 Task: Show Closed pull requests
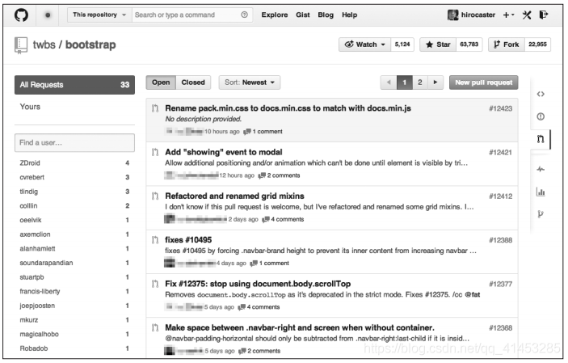tap(193, 82)
